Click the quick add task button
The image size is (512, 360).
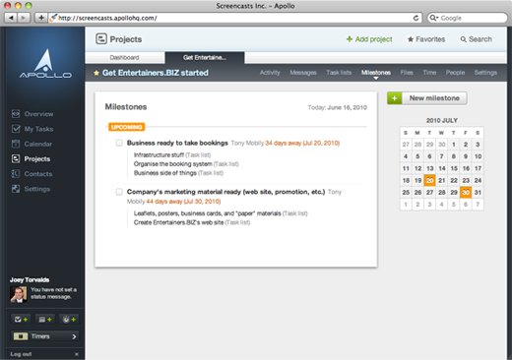[21, 319]
